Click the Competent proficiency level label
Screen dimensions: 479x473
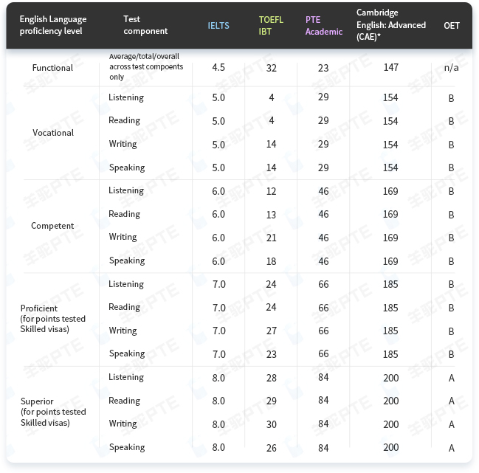click(52, 226)
